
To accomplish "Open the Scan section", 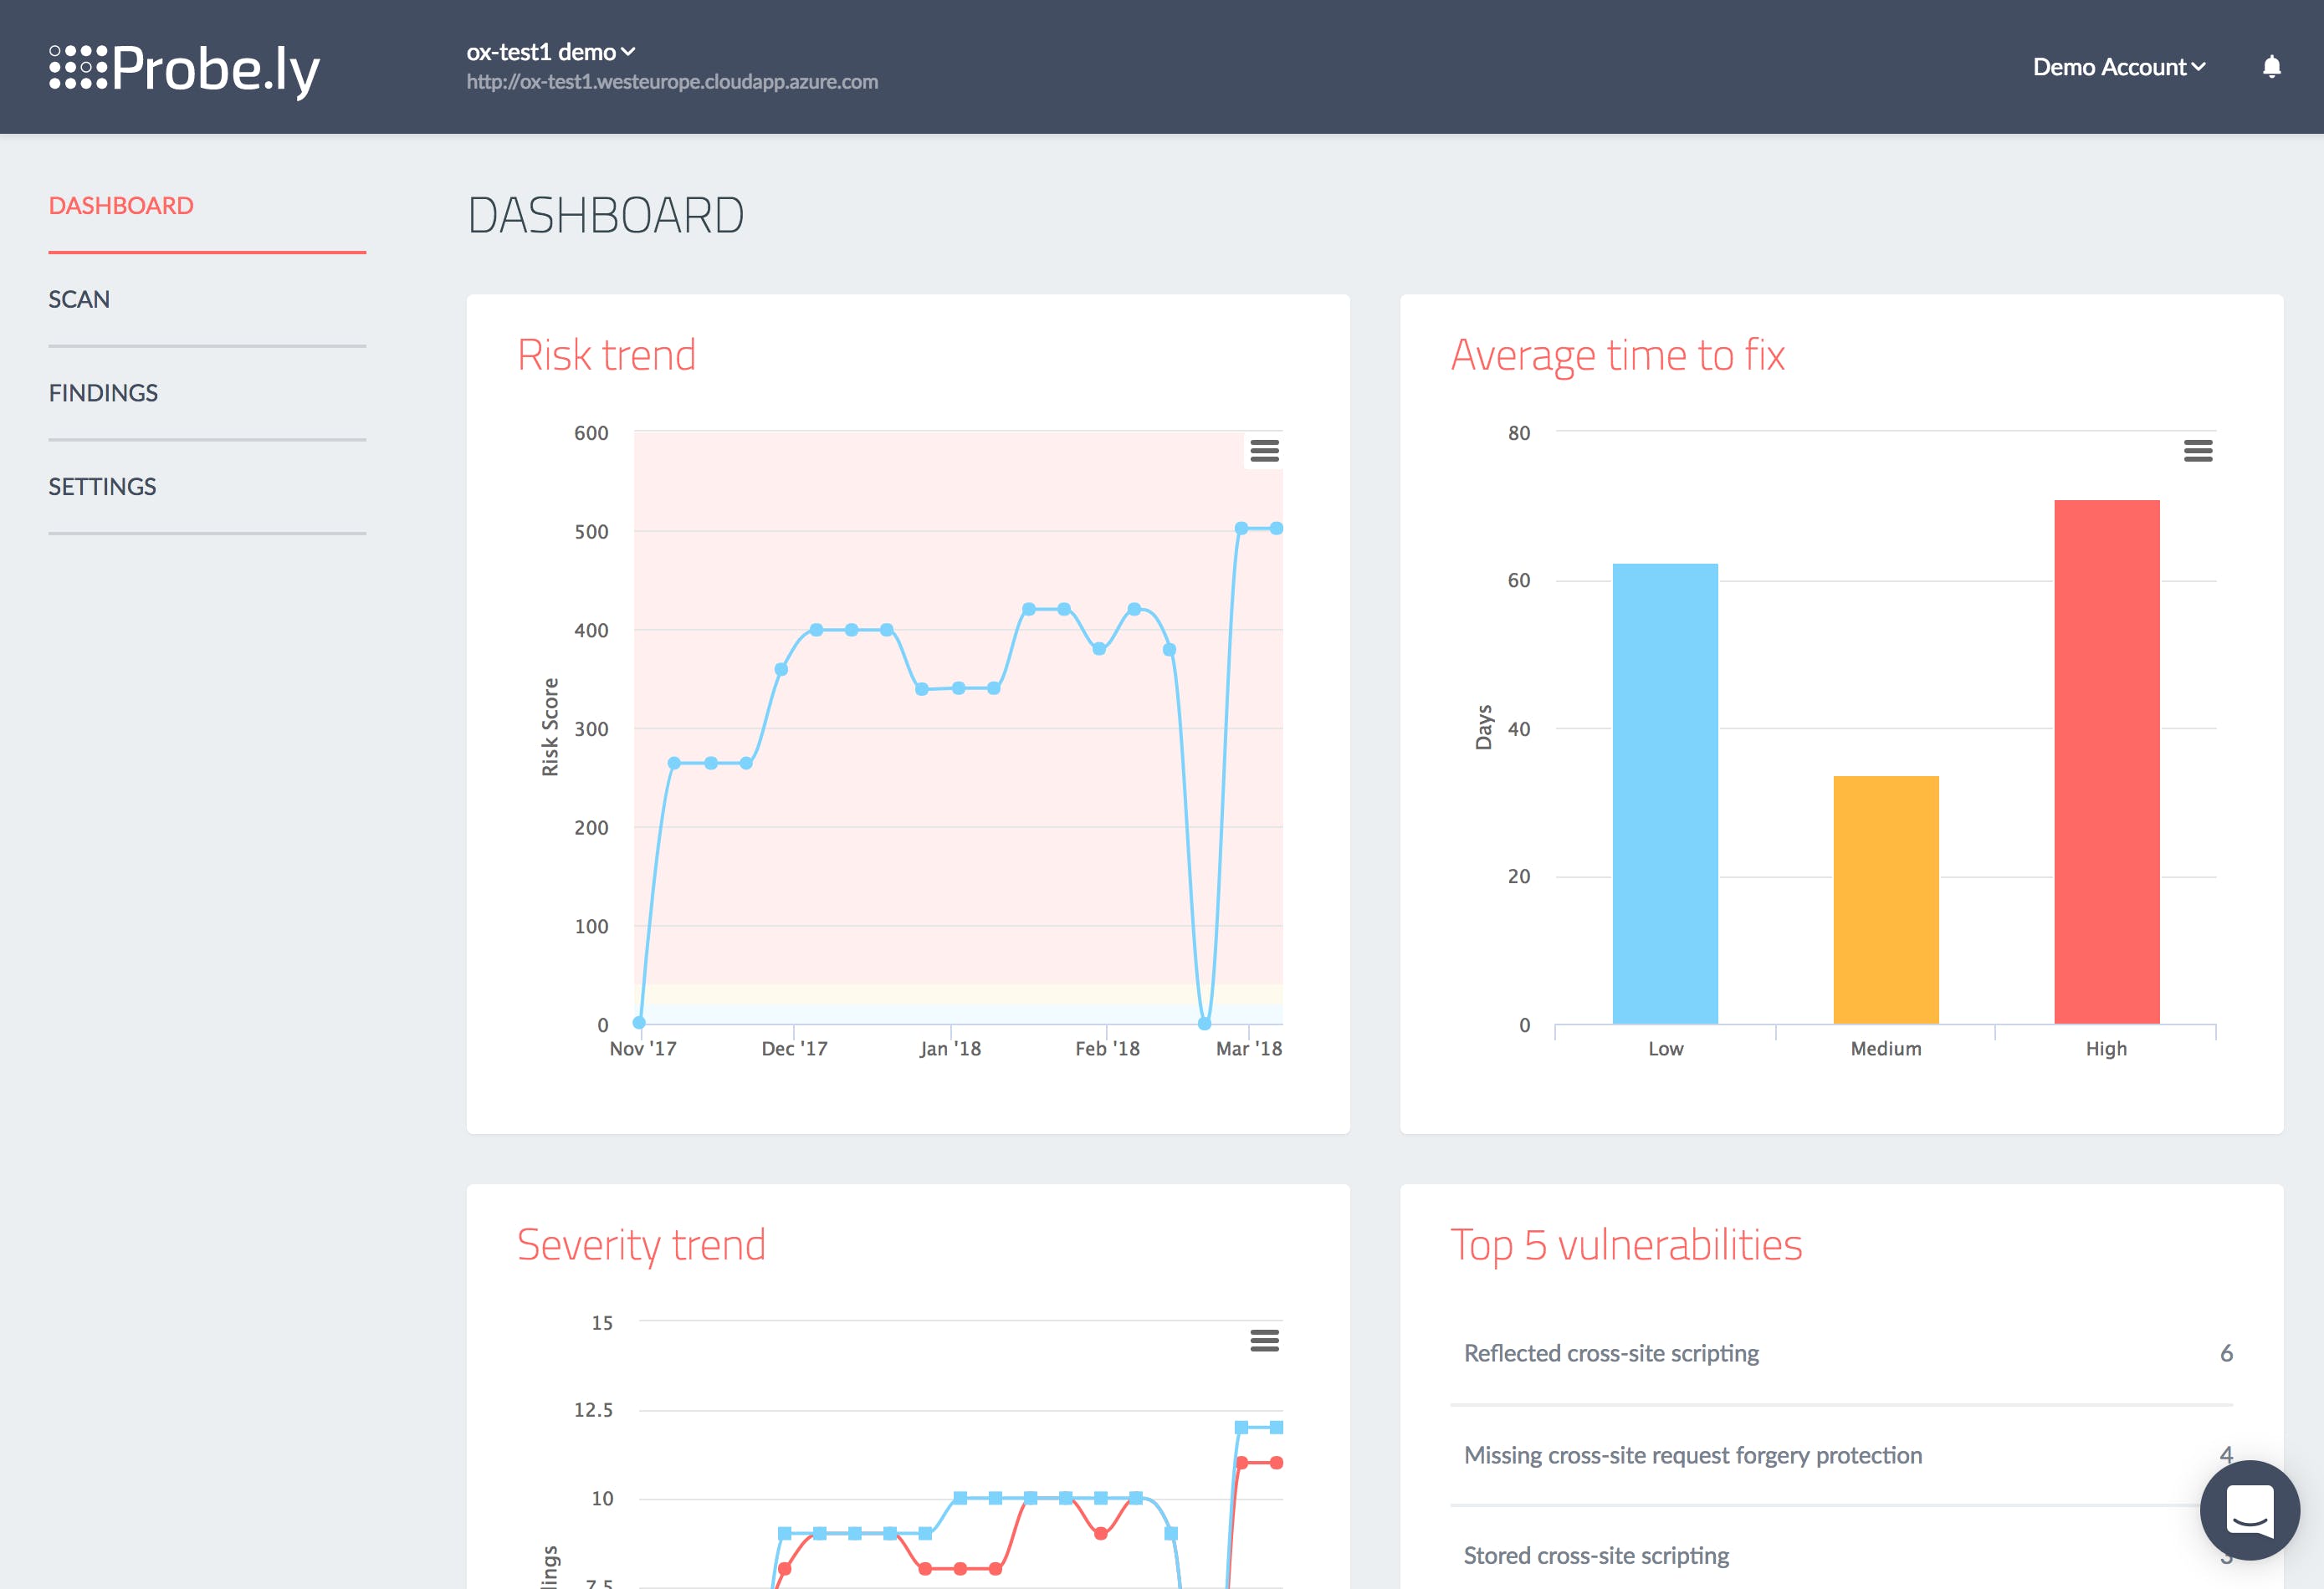I will tap(79, 299).
